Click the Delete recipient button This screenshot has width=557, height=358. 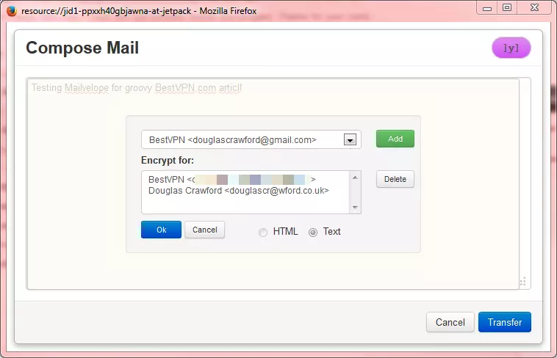[x=395, y=179]
